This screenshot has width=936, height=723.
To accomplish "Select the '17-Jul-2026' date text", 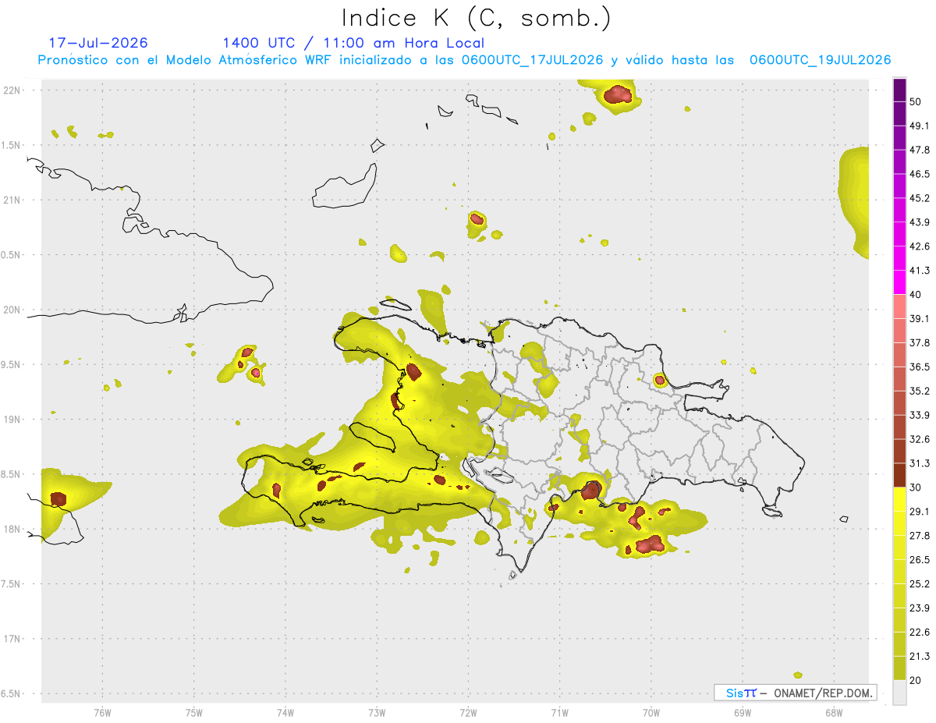I will pos(98,43).
